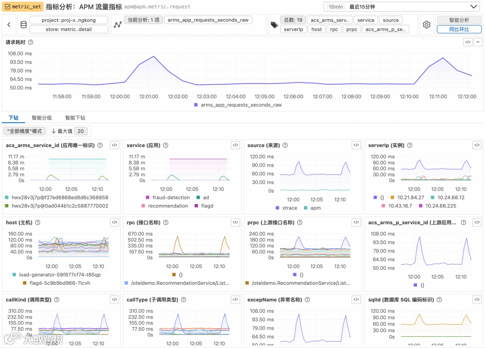View code for excepName (异常名称) panel

pos(356,300)
